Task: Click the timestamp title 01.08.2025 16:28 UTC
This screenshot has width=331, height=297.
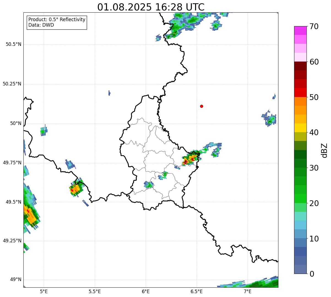Action: click(151, 7)
